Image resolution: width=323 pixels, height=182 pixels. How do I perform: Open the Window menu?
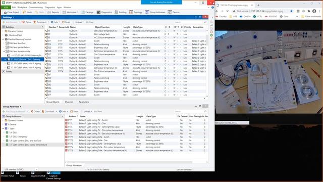coord(67,8)
